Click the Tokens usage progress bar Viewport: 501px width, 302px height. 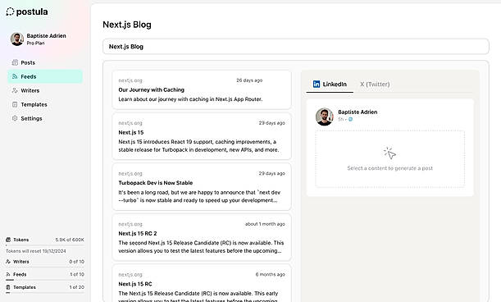pos(45,245)
